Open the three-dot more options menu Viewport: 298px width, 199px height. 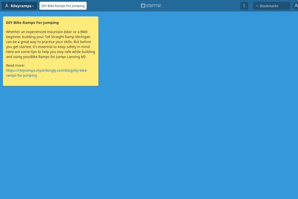pyautogui.click(x=244, y=6)
